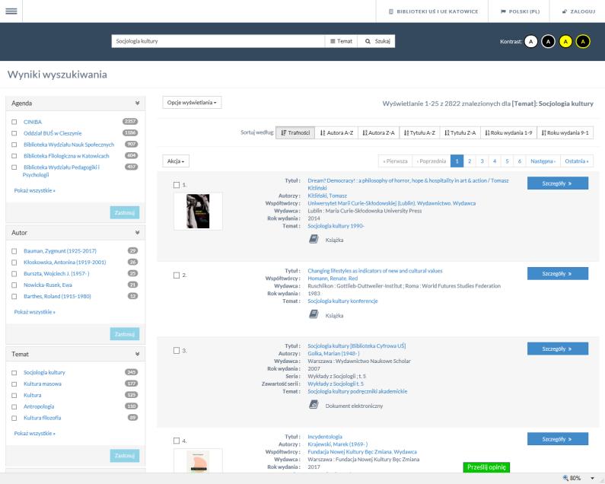Open author link Kitliński, Tomasz
Viewport: 605px width, 484px height.
(327, 196)
